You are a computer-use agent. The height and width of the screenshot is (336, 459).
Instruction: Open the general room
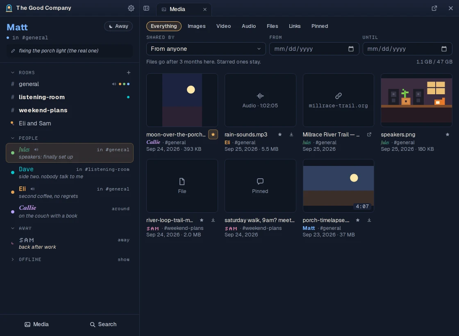(70, 84)
